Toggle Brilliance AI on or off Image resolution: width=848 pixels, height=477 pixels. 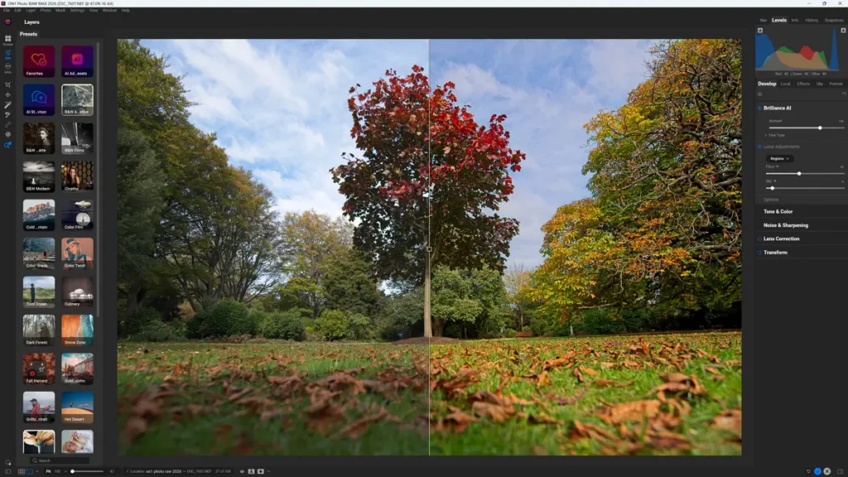[759, 108]
